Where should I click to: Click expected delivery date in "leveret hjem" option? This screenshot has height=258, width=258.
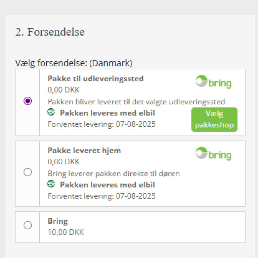click(101, 196)
